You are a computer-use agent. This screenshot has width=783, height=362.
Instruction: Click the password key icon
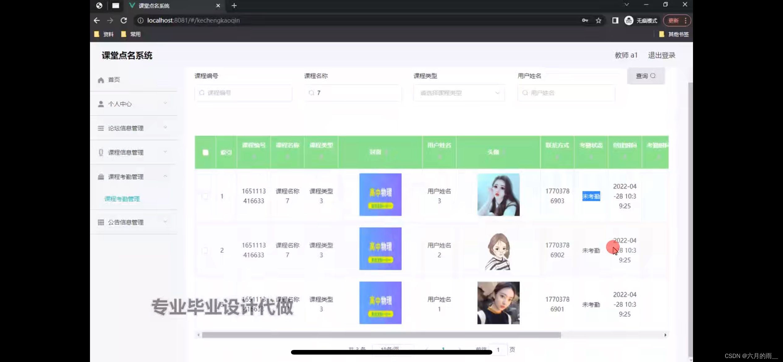585,20
